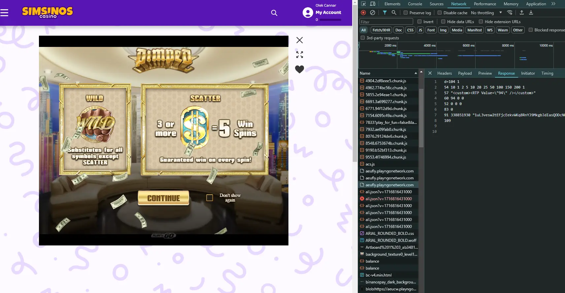
Task: Click the request list vertical scrollbar
Action: coord(421,118)
